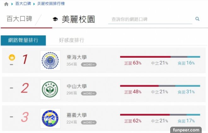Open 美麗校園排行榜 breadcrumb link
The height and width of the screenshot is (133, 208).
click(x=51, y=4)
